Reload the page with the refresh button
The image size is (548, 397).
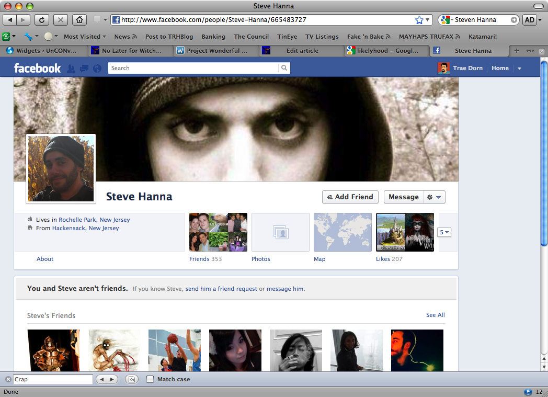tap(42, 20)
